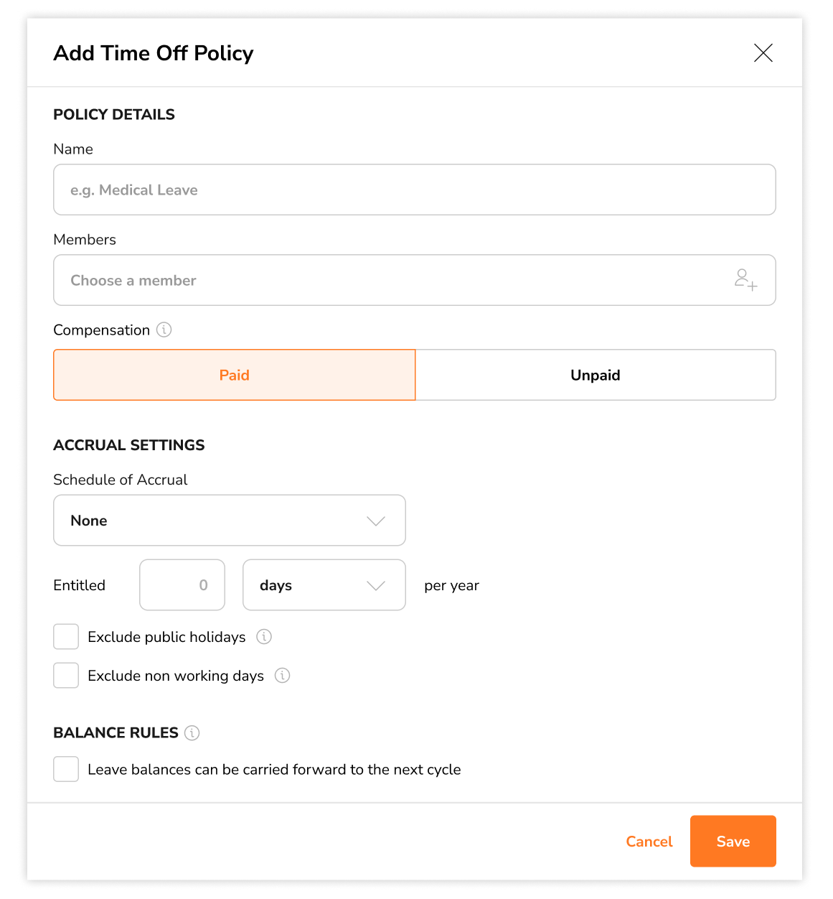Save the new time off policy

click(733, 841)
